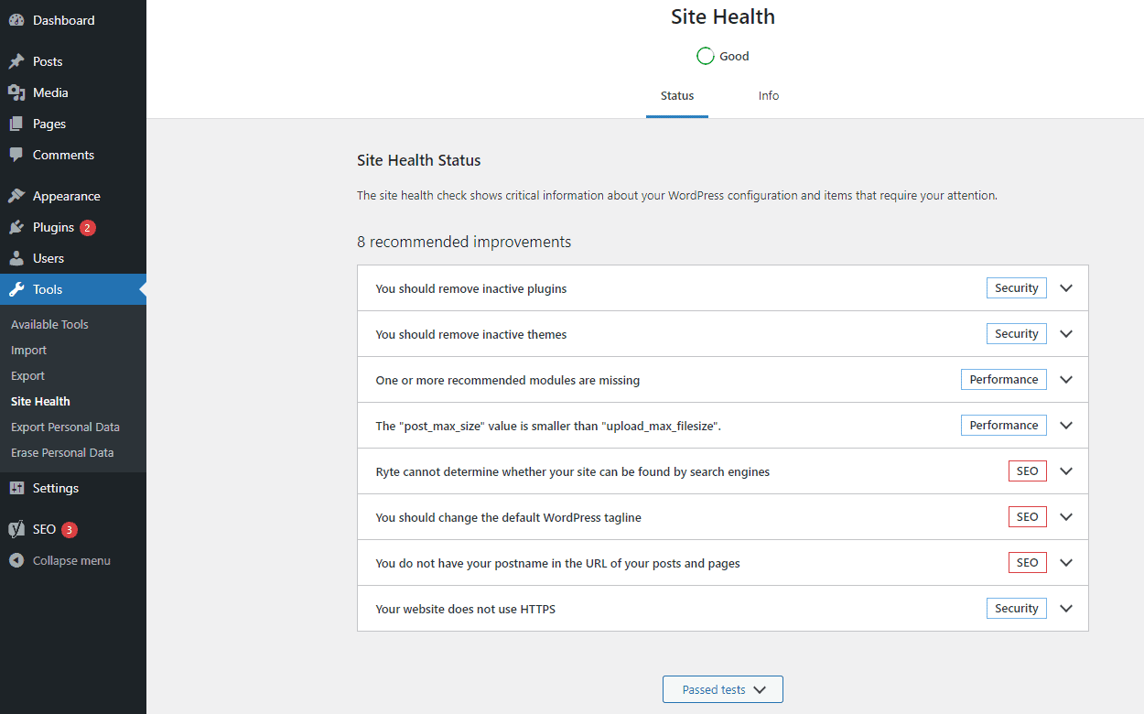Open Available Tools submenu link
Viewport: 1144px width, 714px height.
49,324
